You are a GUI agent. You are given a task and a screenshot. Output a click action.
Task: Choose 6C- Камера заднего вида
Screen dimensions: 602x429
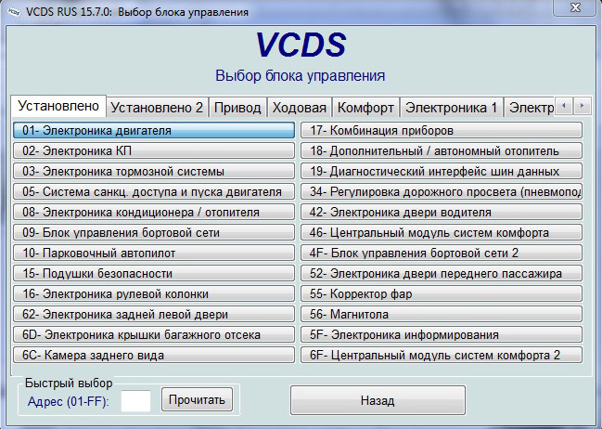point(154,355)
